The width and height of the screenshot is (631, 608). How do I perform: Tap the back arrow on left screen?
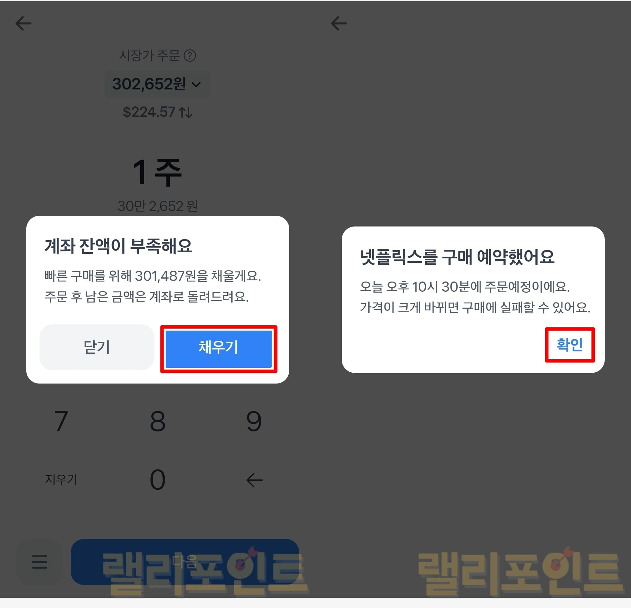(23, 23)
